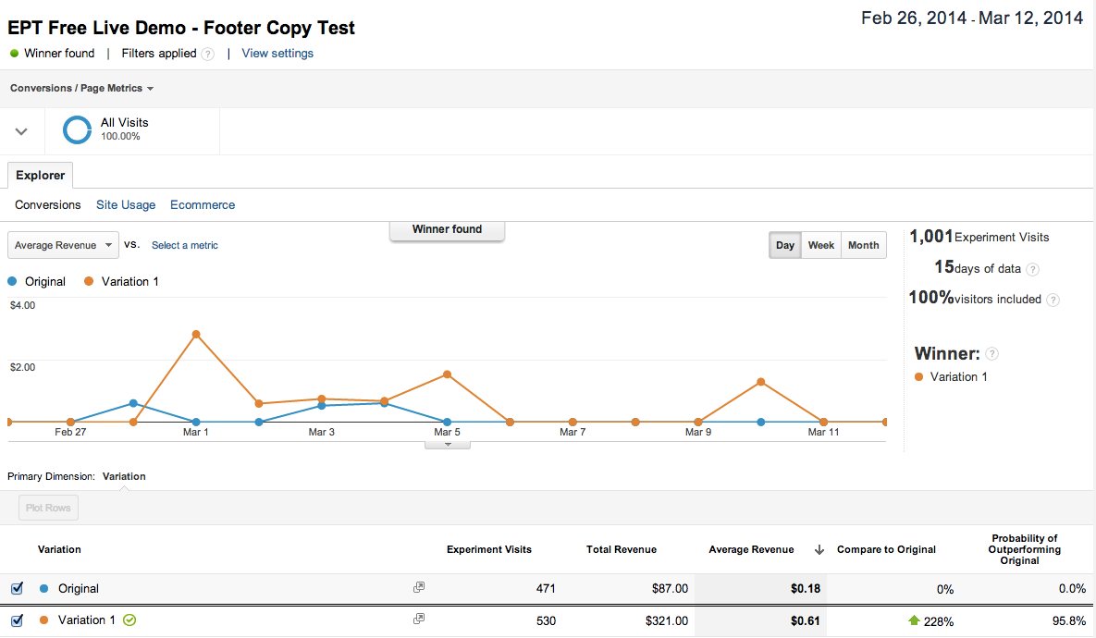The image size is (1096, 638).
Task: Open View settings link
Action: 277,54
